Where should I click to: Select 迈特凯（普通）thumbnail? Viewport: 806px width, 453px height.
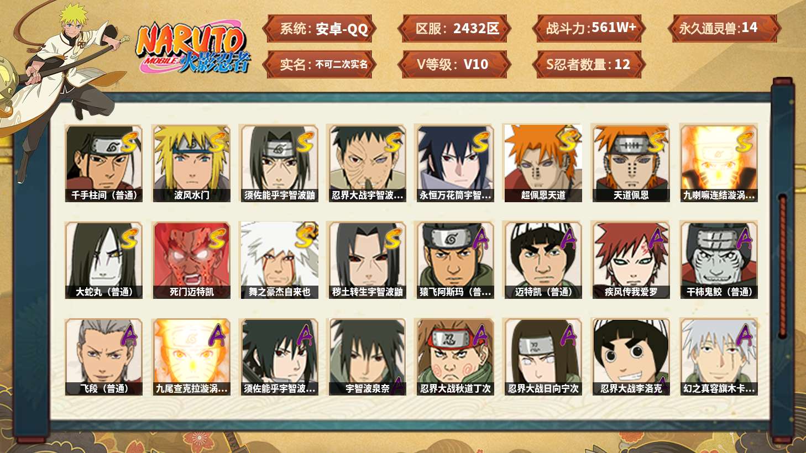click(x=543, y=260)
